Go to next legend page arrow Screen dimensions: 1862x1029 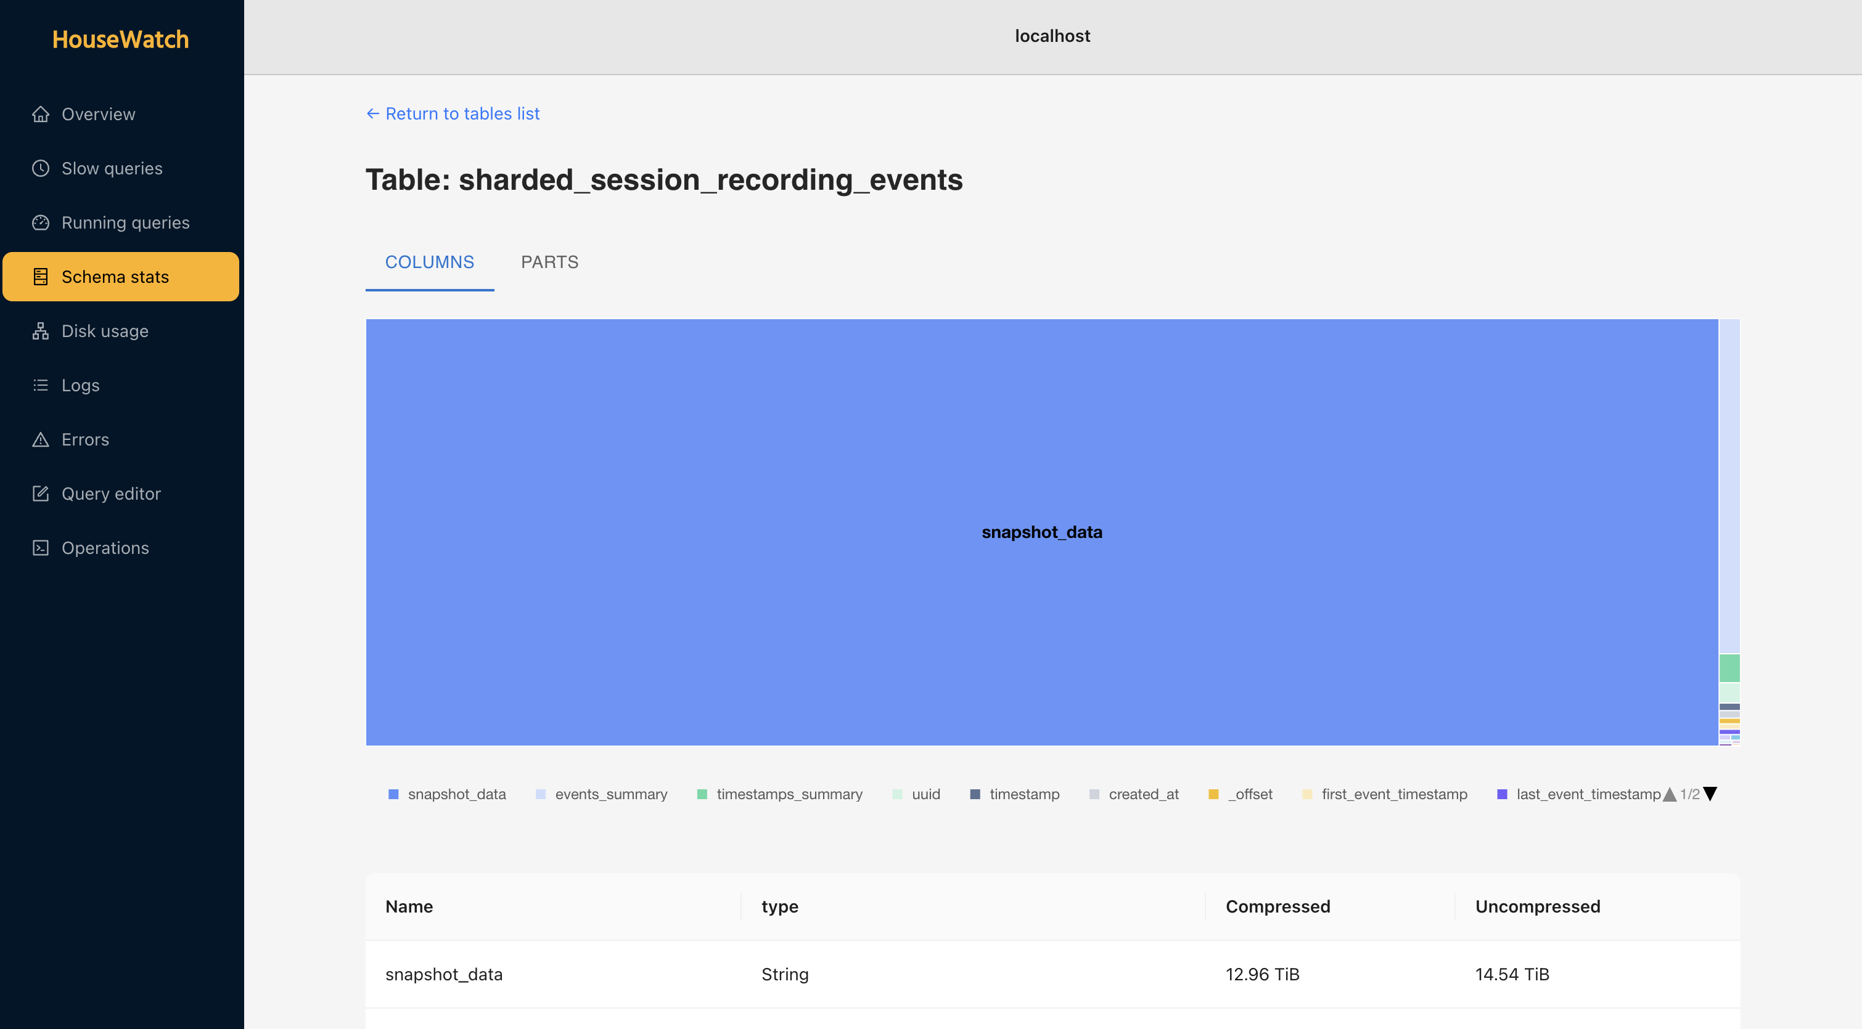(1710, 794)
